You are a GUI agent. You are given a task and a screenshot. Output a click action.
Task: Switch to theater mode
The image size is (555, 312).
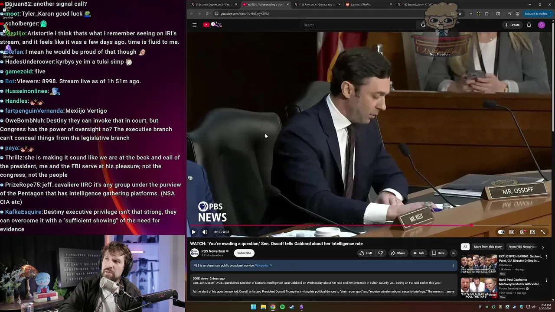tap(532, 232)
